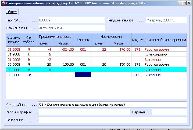Click the Код табеля column header
Screen dimensions: 193x130
(29, 40)
